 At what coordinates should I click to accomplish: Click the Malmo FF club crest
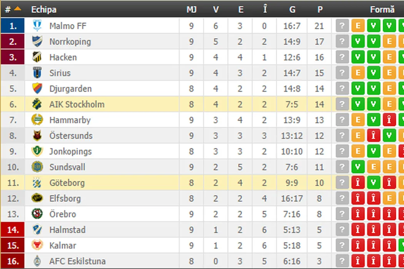click(37, 26)
